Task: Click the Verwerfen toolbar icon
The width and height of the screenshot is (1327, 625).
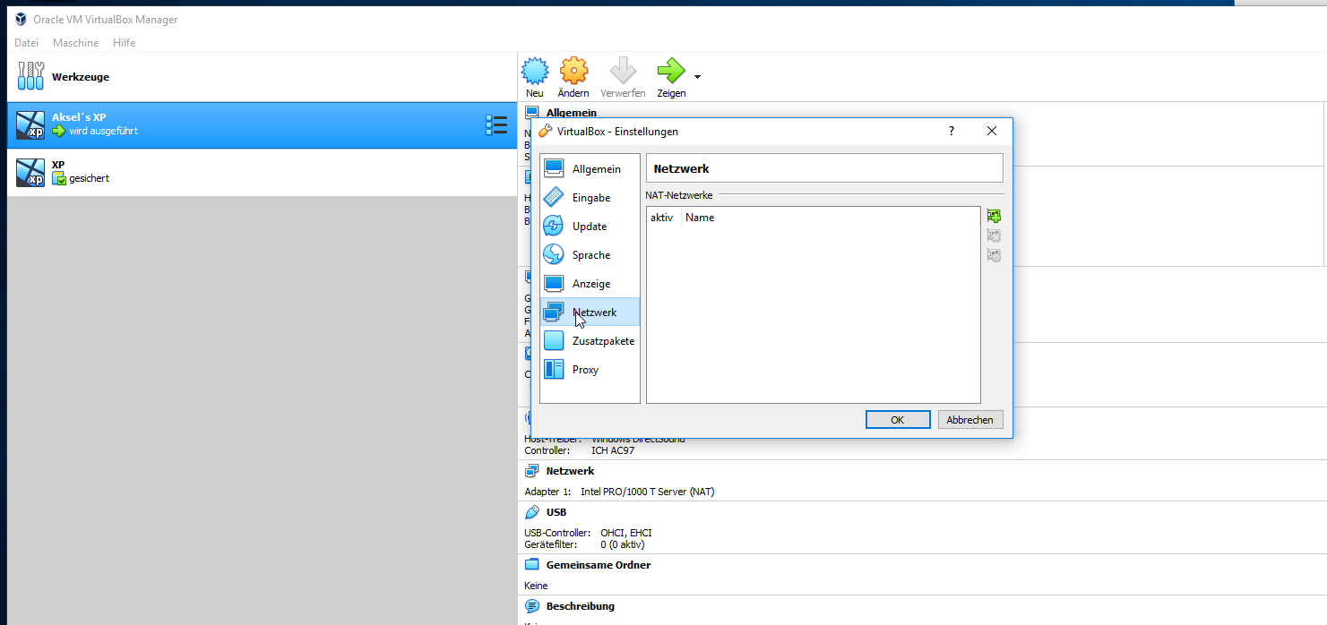Action: [x=623, y=77]
